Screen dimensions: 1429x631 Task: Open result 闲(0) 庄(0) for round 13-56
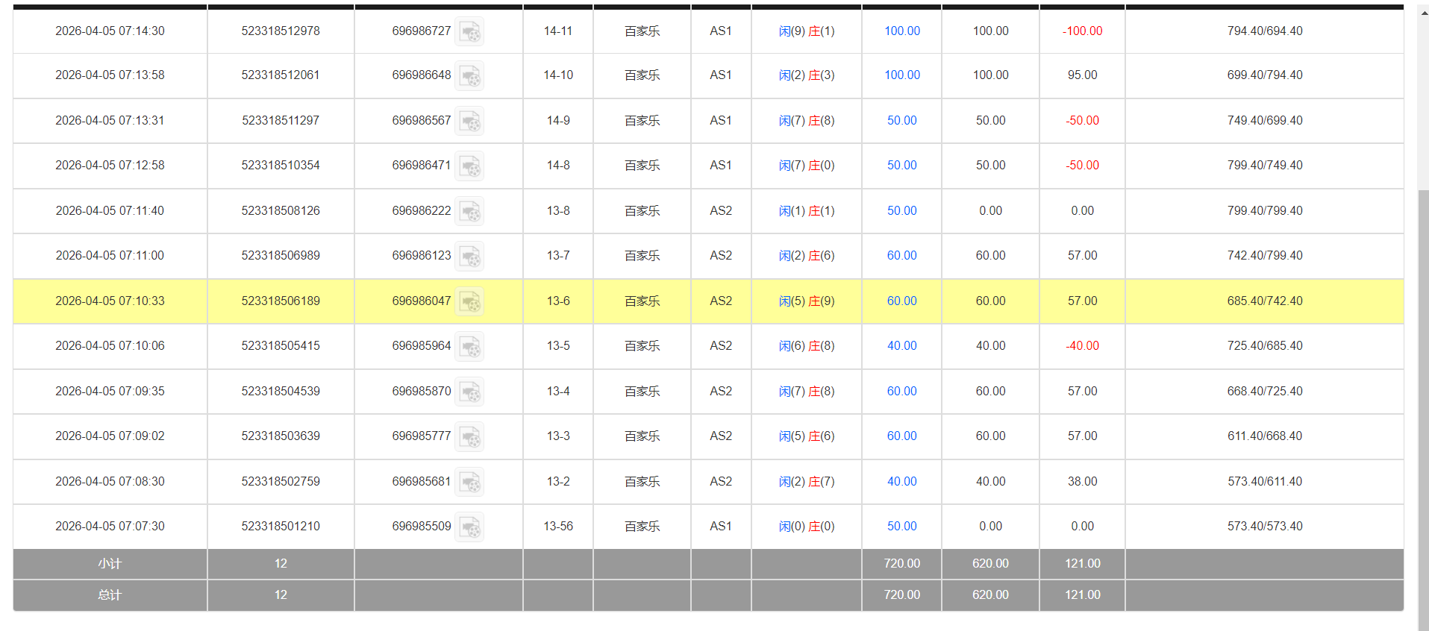806,527
